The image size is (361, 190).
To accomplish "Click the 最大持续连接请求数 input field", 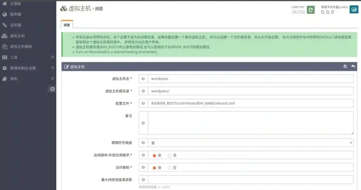I will [x=250, y=180].
